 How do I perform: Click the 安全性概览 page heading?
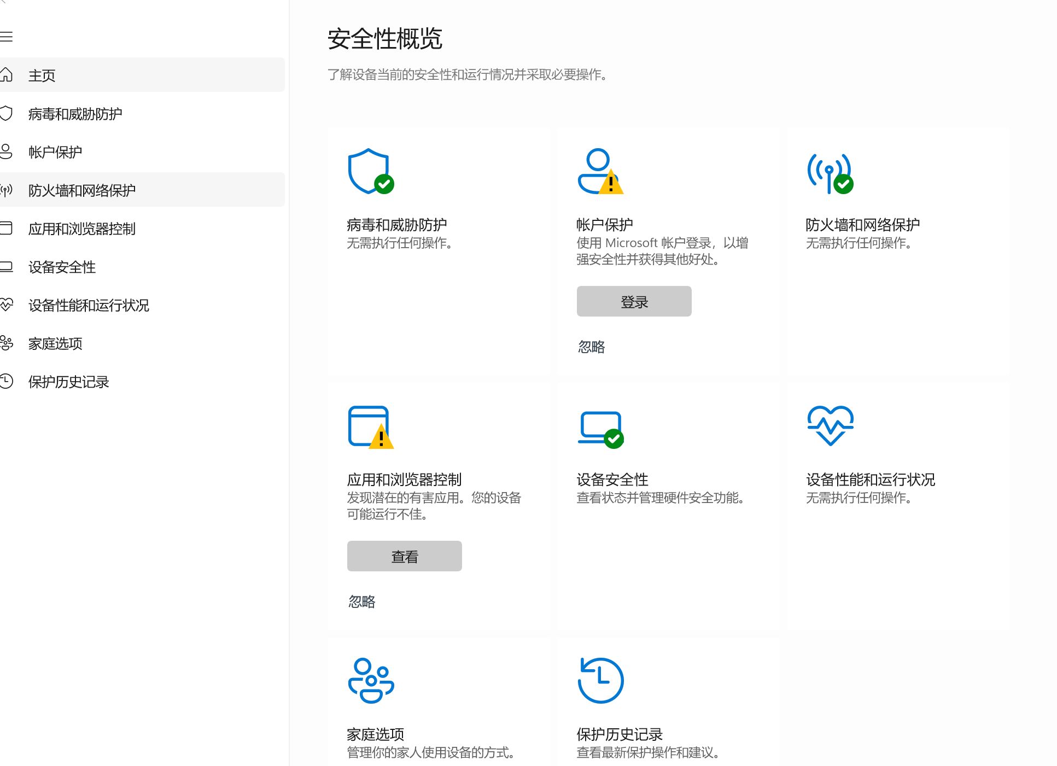385,39
